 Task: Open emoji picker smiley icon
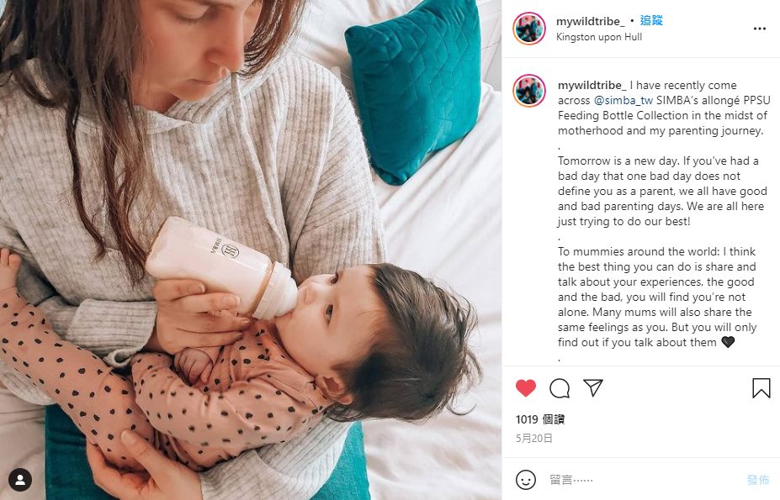tap(526, 480)
